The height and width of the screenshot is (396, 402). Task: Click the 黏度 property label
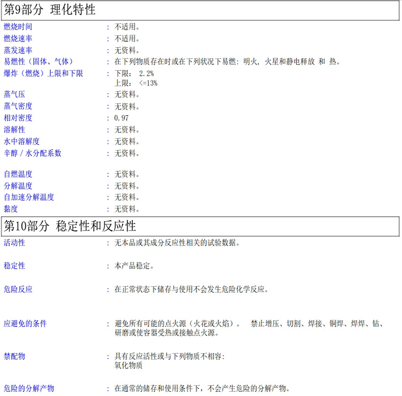(x=11, y=209)
